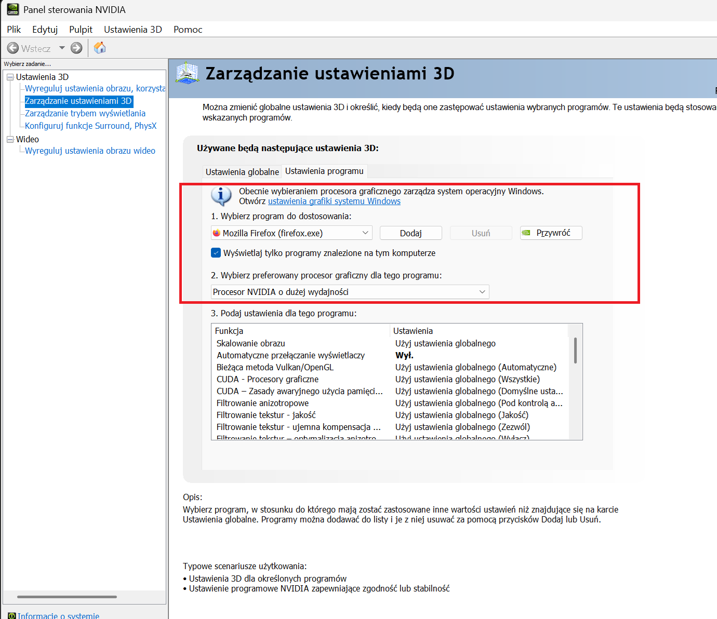Collapse the 'Ustawienia 3D' tree node
717x619 pixels.
coord(10,77)
